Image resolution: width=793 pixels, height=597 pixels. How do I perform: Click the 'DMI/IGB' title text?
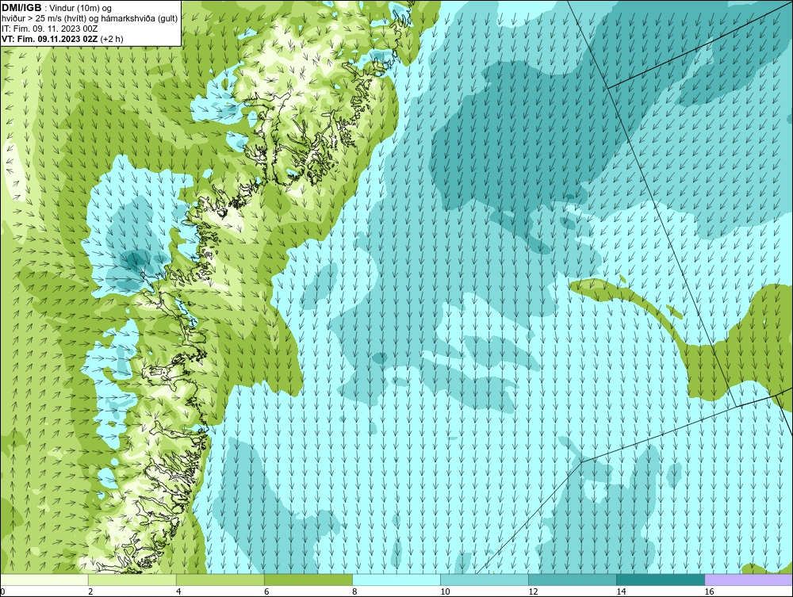21,8
